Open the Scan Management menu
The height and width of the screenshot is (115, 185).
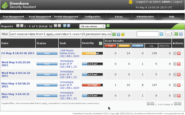click(x=14, y=17)
